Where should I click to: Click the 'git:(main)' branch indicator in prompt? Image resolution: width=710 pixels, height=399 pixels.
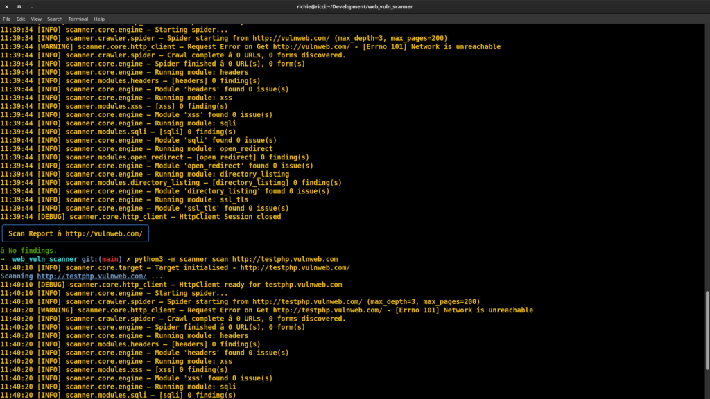pos(102,259)
